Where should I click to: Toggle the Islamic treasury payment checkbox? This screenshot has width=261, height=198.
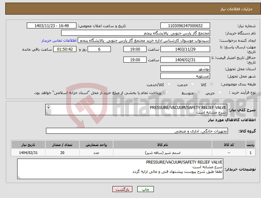coord(166,92)
